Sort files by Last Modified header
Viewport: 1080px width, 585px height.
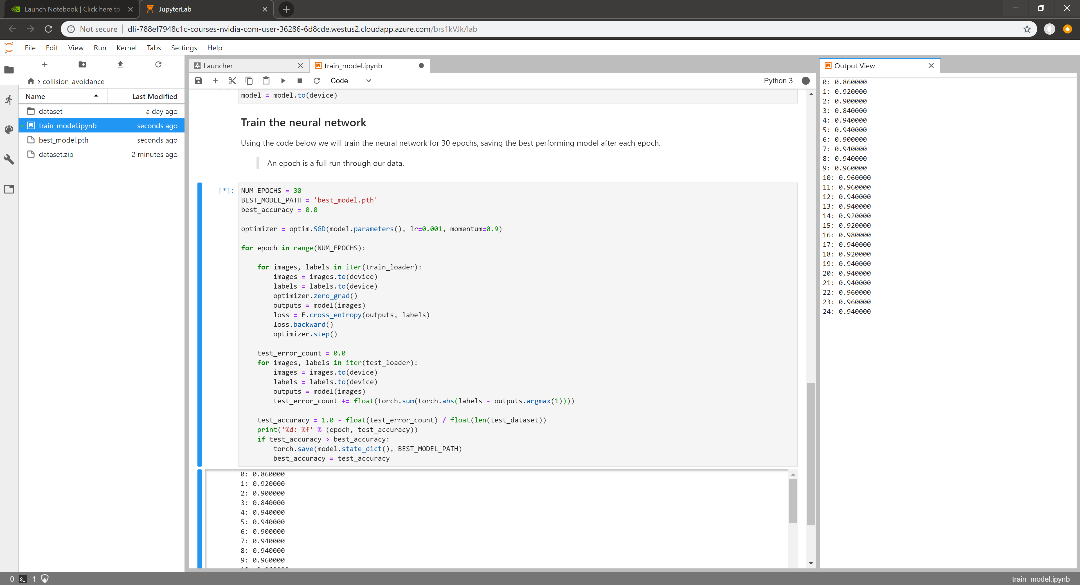tap(154, 96)
